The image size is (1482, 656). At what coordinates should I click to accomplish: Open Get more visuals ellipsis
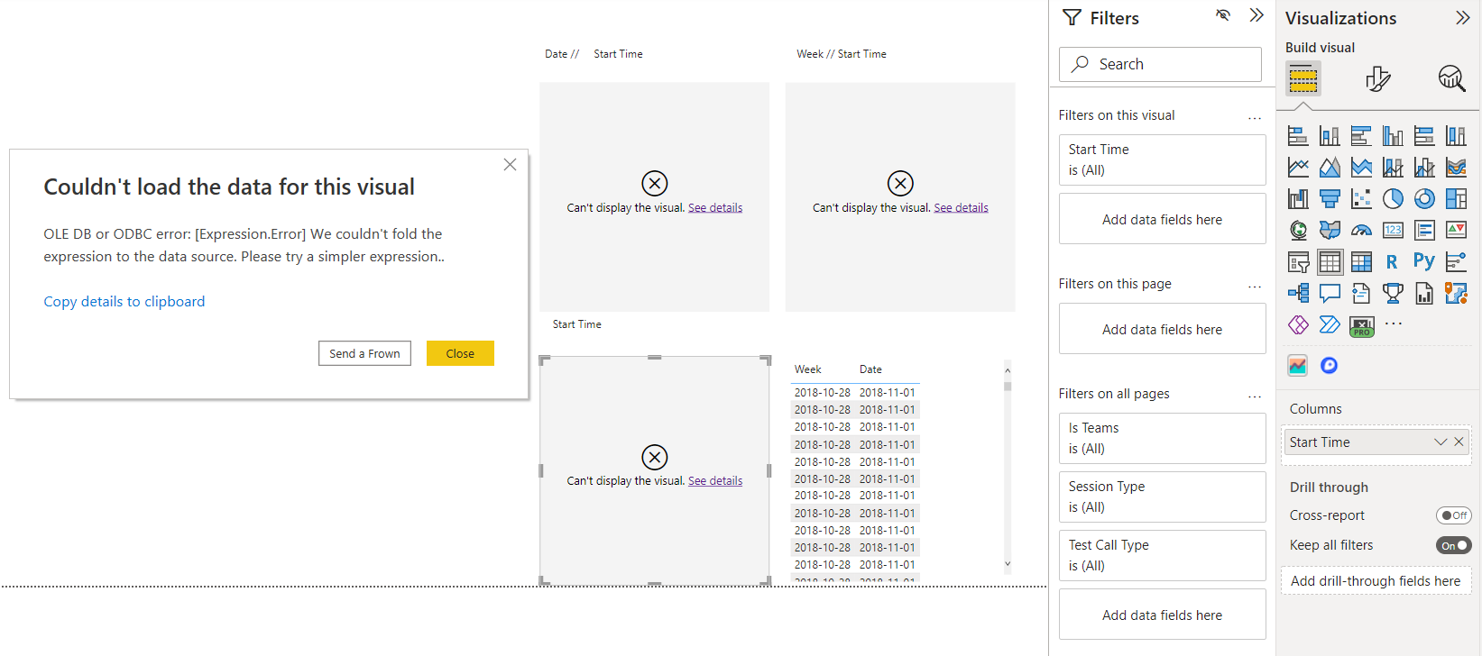tap(1394, 323)
